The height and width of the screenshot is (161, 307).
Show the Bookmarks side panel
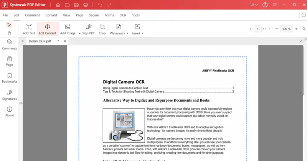(9, 78)
